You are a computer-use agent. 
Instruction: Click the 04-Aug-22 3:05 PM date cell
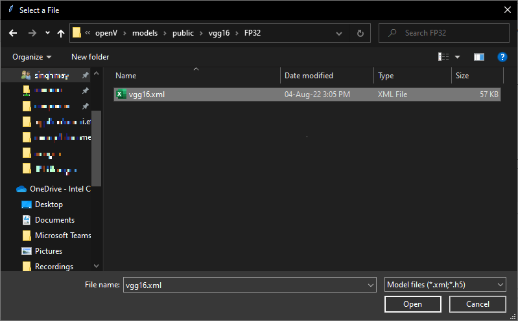[x=317, y=94]
